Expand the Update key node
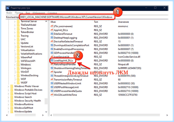The image size is (174, 122). [15, 43]
